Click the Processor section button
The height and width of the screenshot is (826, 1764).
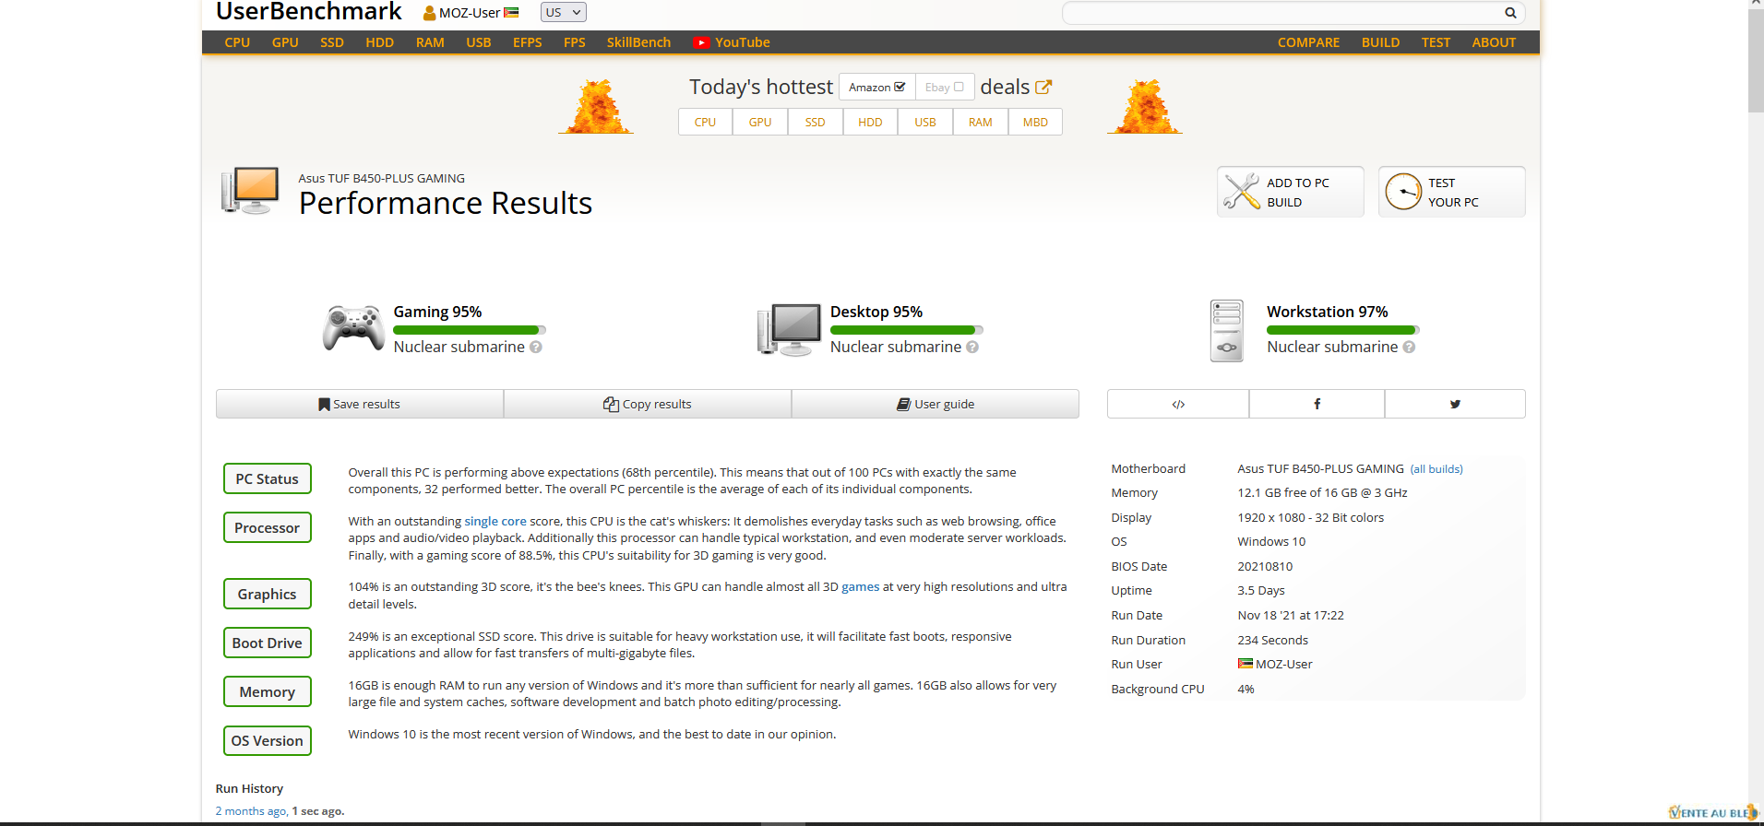pos(267,527)
